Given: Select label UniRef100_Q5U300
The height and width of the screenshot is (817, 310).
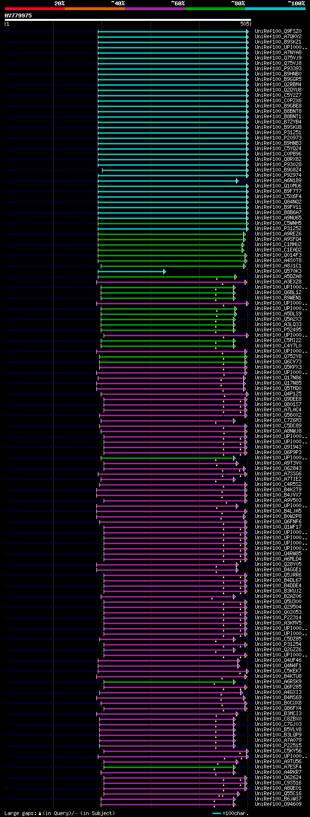Looking at the screenshot, I should coord(278,601).
